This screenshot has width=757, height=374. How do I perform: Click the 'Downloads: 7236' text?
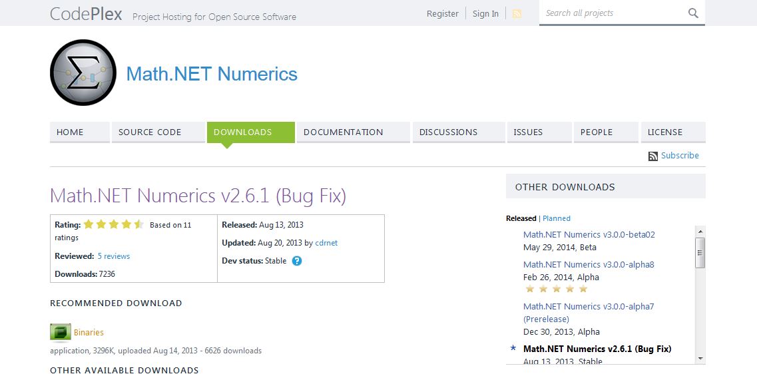coord(85,274)
